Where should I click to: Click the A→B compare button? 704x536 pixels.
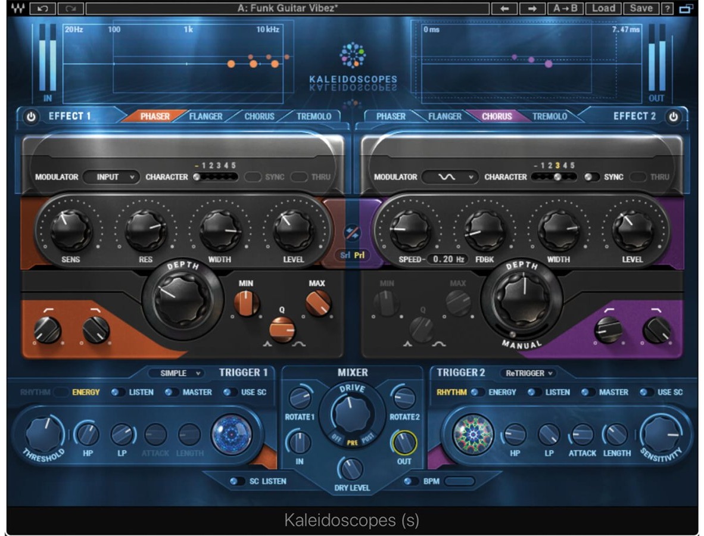pyautogui.click(x=565, y=8)
